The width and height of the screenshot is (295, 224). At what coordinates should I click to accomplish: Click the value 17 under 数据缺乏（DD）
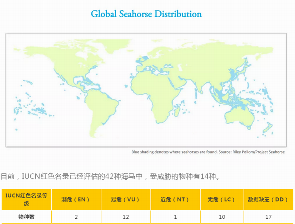268,217
